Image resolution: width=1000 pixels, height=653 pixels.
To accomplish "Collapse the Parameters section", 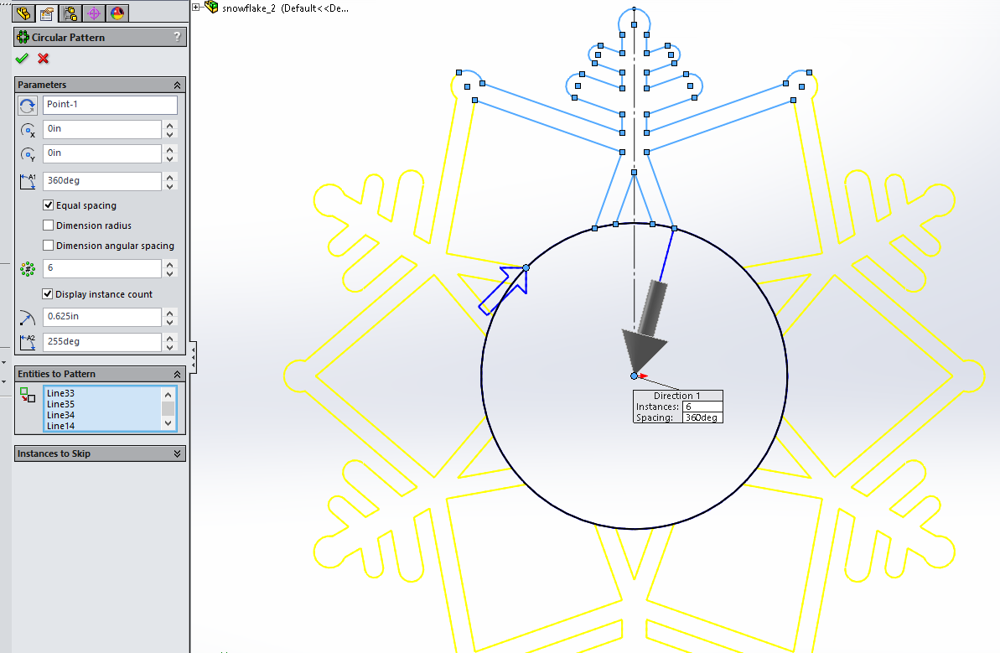I will tap(178, 85).
